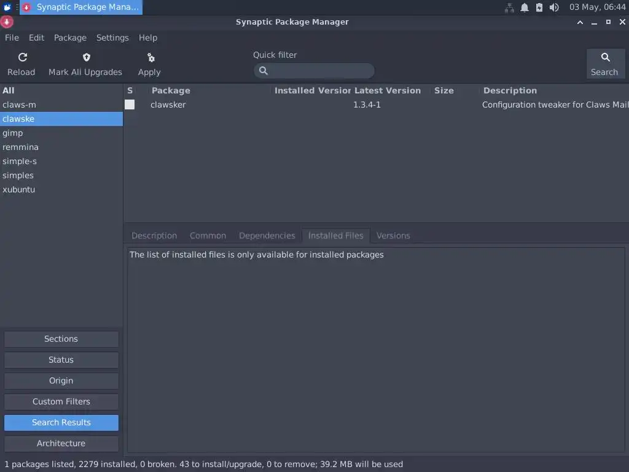The image size is (629, 472).
Task: Click the 1.3.4-1 version cell
Action: click(367, 104)
